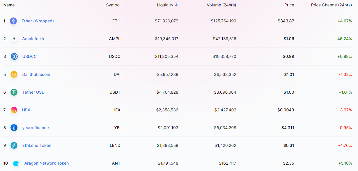The height and width of the screenshot is (171, 358).
Task: Sort by Symbol column header
Action: point(113,5)
